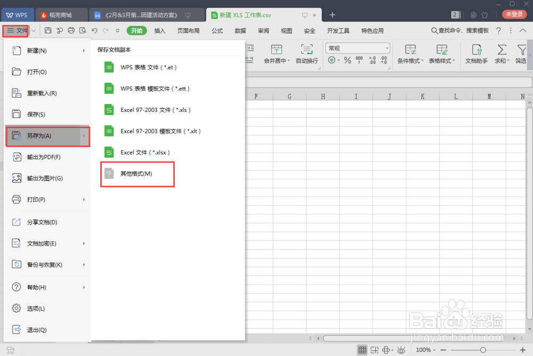
Task: Click the Filter funnel icon
Action: click(x=521, y=50)
